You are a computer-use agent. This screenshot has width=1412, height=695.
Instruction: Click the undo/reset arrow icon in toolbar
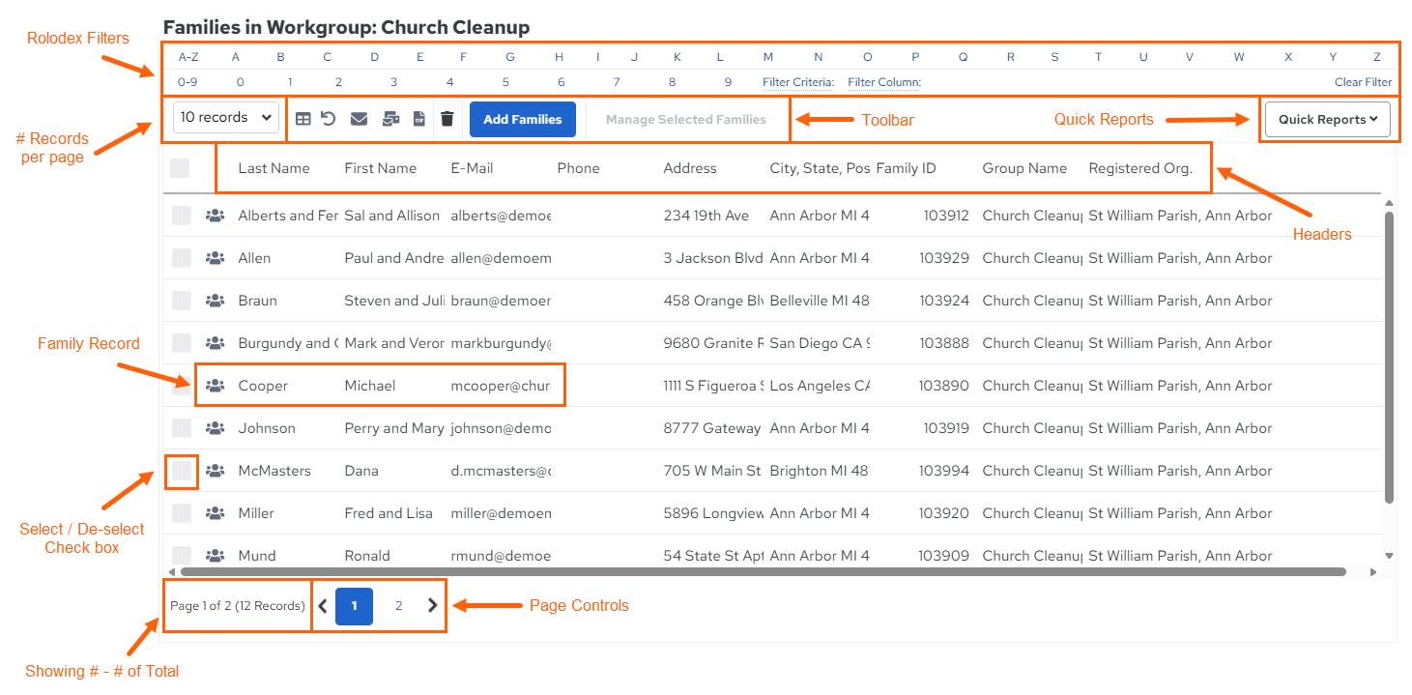[329, 119]
